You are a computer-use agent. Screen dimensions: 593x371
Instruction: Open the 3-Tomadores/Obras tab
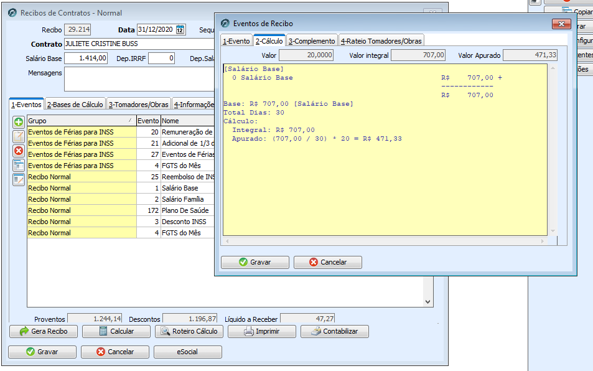[138, 105]
